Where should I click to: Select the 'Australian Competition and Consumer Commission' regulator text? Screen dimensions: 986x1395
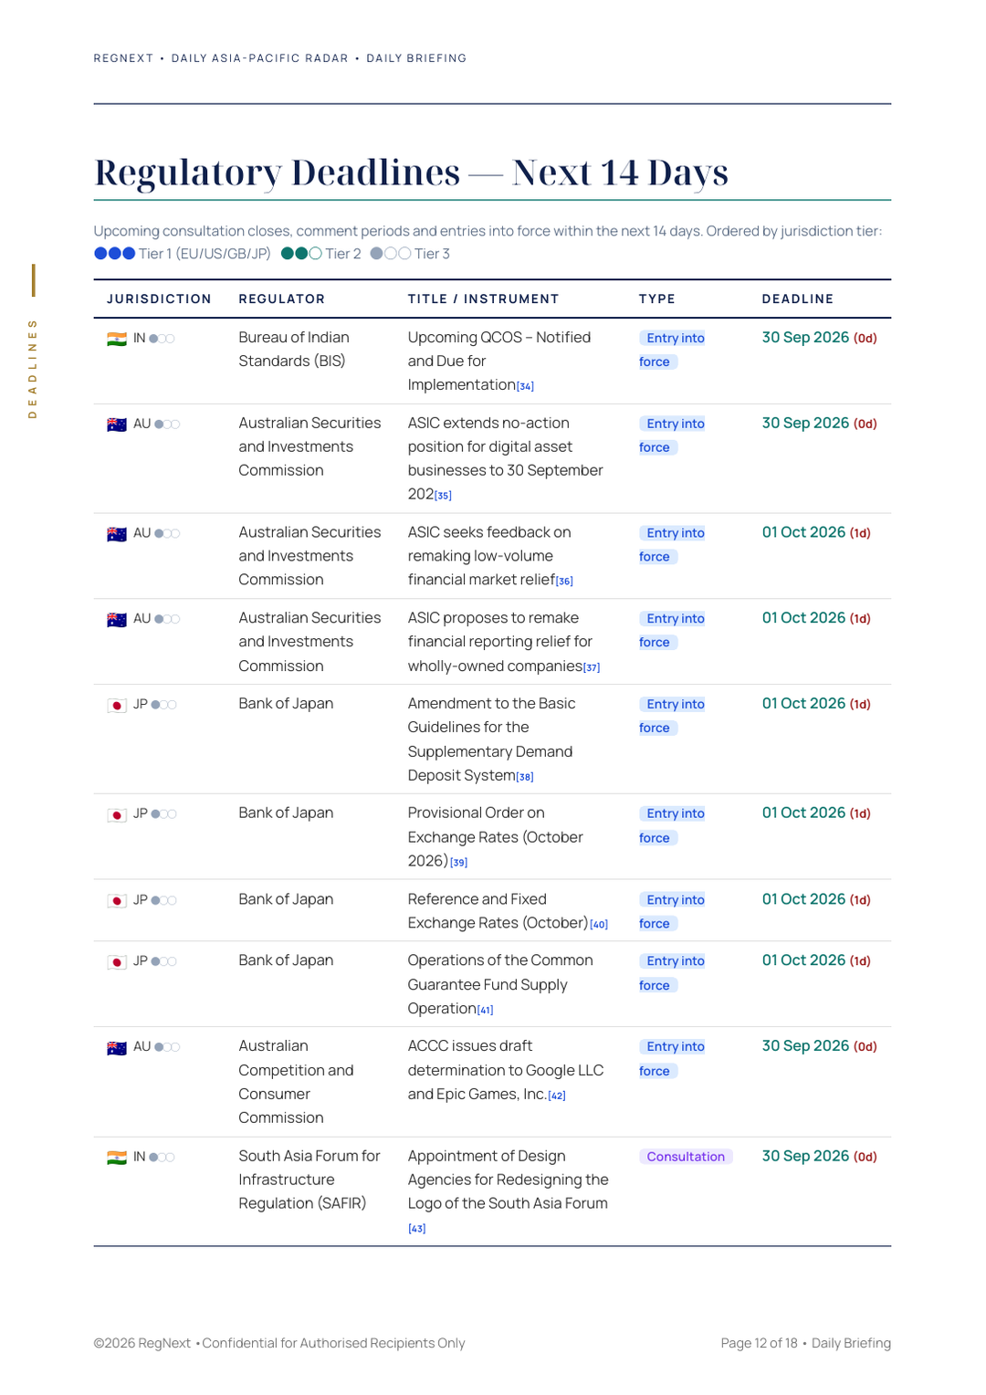297,1082
